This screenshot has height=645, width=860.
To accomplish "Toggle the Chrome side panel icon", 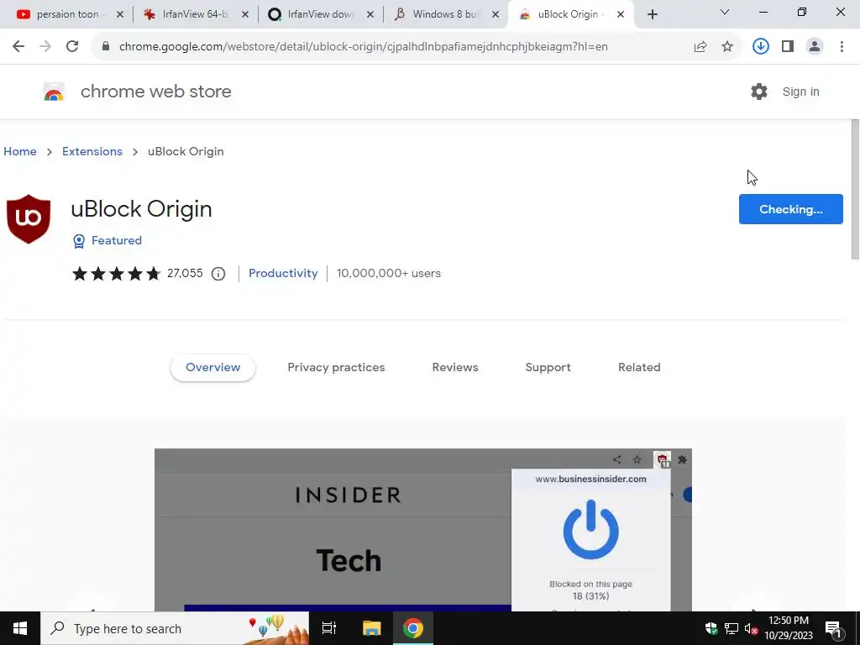I will 788,47.
